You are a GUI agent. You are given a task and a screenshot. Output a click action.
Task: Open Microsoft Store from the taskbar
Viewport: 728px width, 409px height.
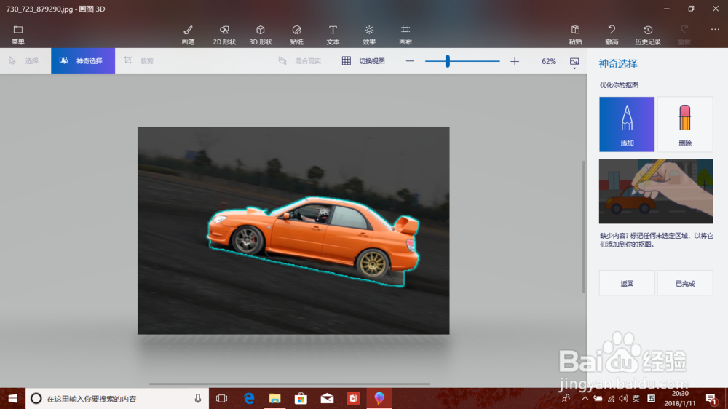point(301,398)
